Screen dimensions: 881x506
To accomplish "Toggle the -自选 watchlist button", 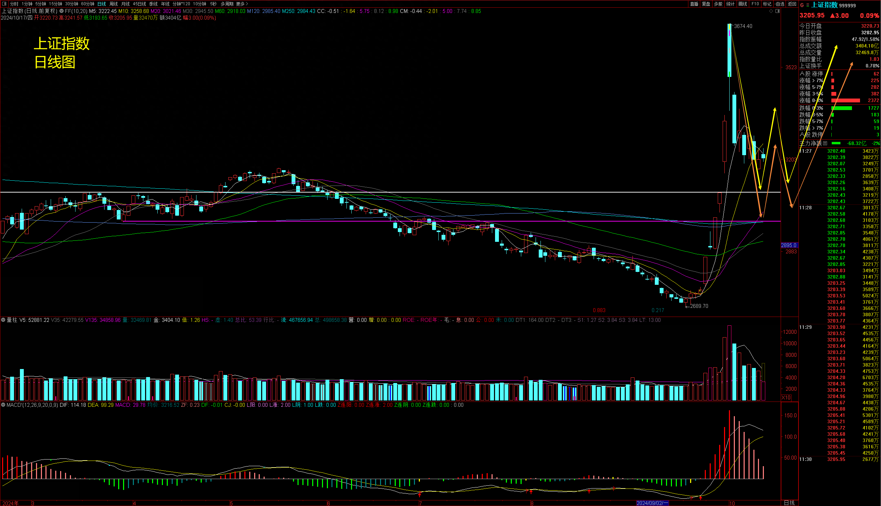I will [780, 4].
